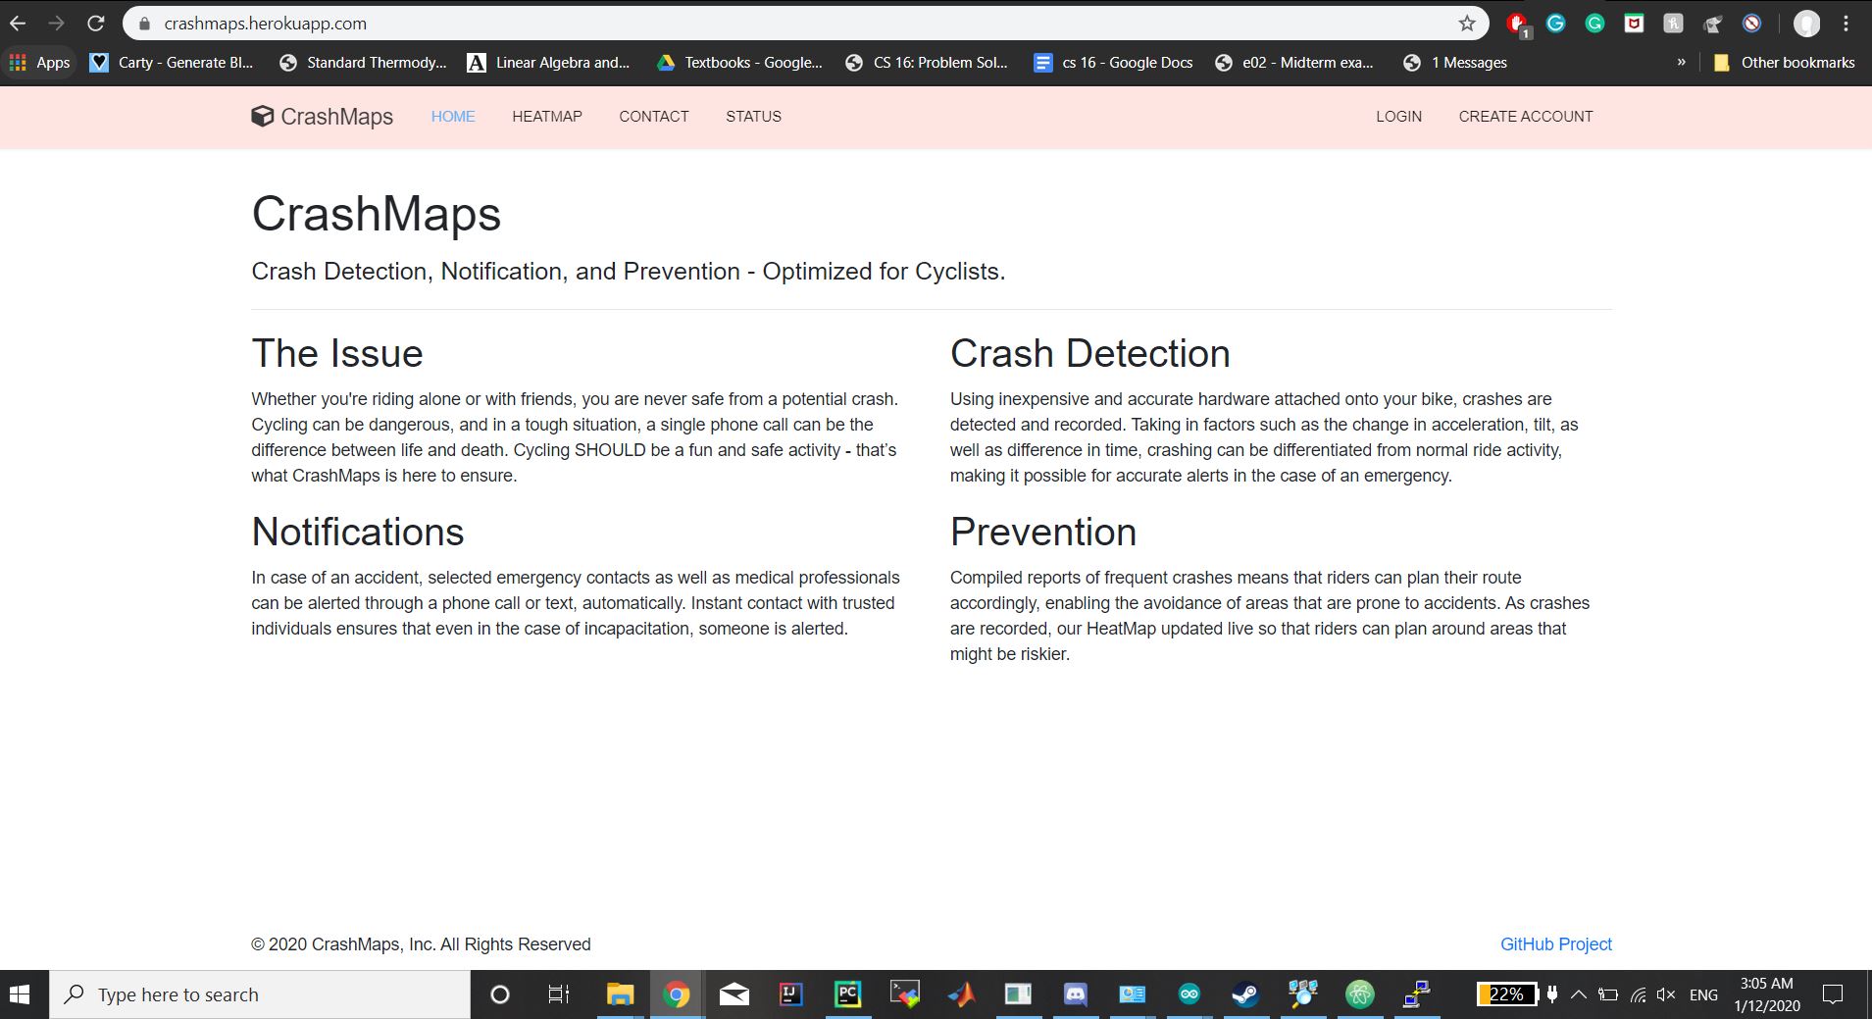Open Chrome's three-dot menu
Screen dimensions: 1872x1019
(x=1847, y=24)
